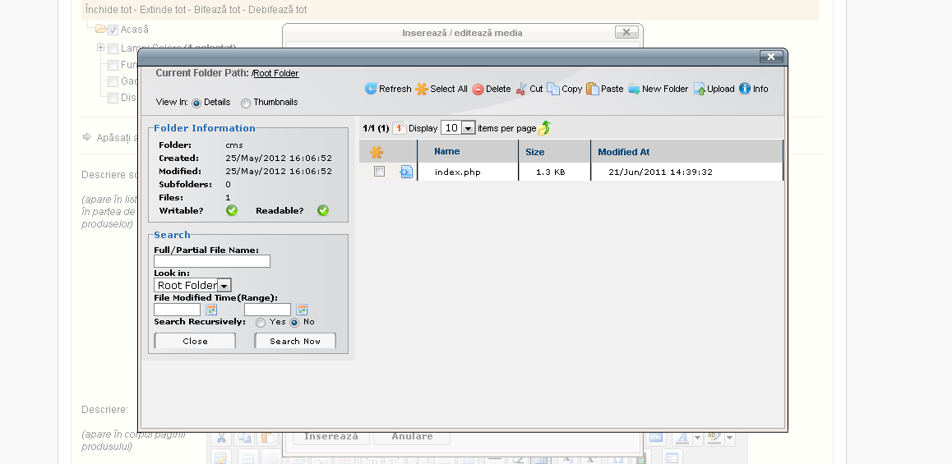The height and width of the screenshot is (464, 952).
Task: Close the file manager dialog
Action: click(x=771, y=57)
